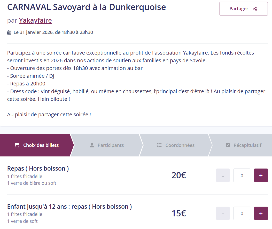Click the calendar icon beside the event date
This screenshot has width=272, height=229.
click(x=9, y=32)
